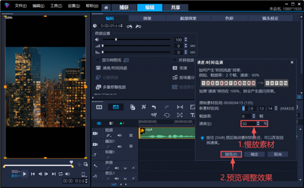Image resolution: width=304 pixels, height=188 pixels.
Task: Expand the 音乐1 track chevron
Action: point(125,179)
